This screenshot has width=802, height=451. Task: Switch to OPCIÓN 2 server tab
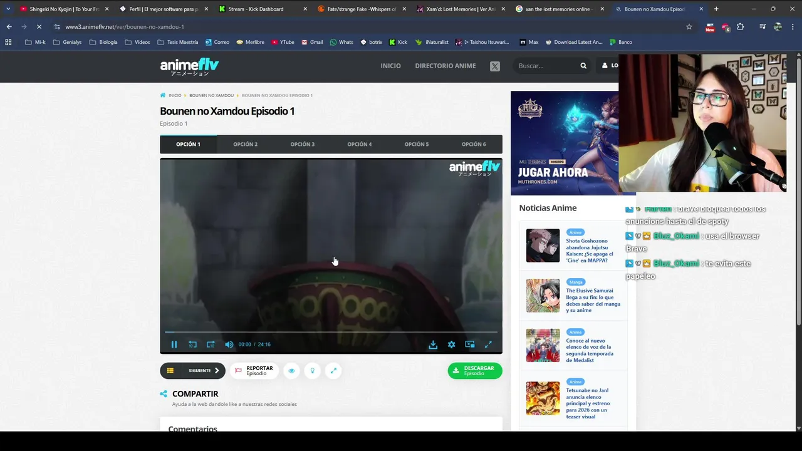click(246, 144)
